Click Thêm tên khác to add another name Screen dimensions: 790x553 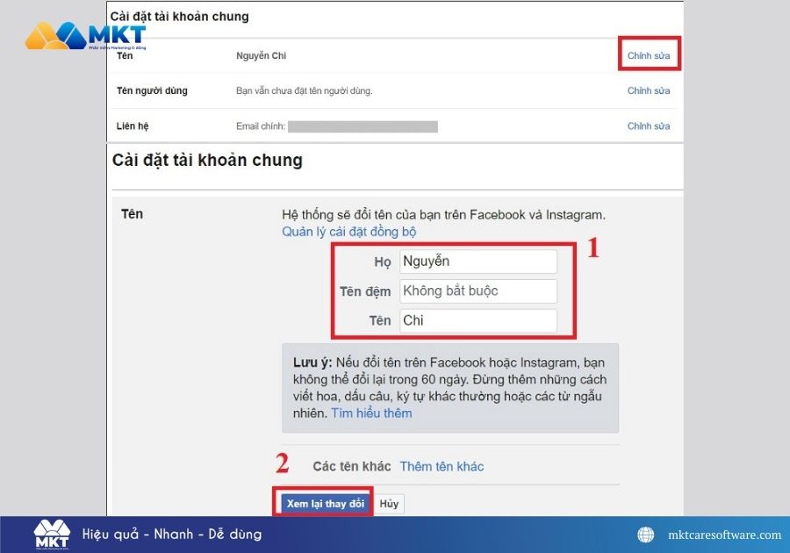point(442,466)
